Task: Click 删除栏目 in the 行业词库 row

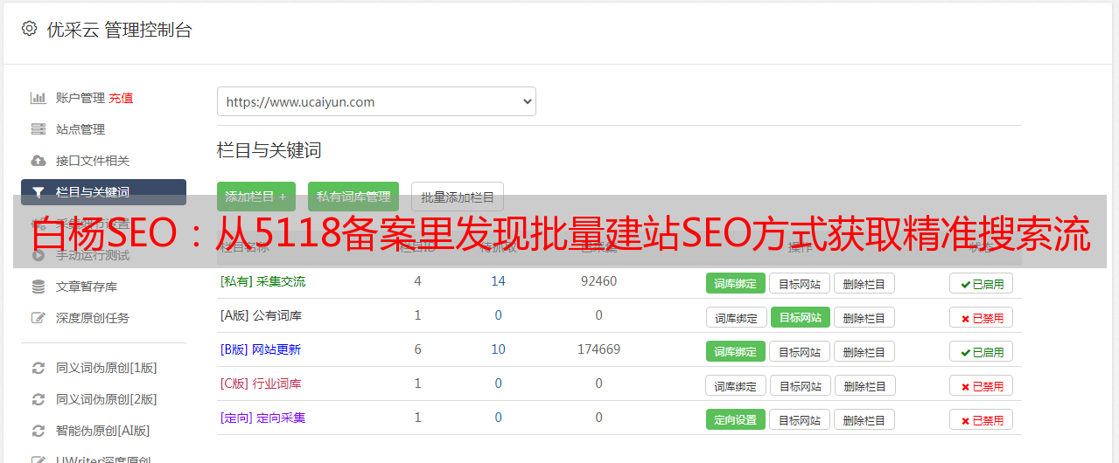Action: [x=864, y=385]
